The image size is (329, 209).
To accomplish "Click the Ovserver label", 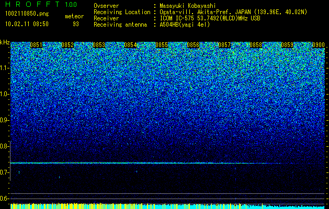I will click(106, 6).
